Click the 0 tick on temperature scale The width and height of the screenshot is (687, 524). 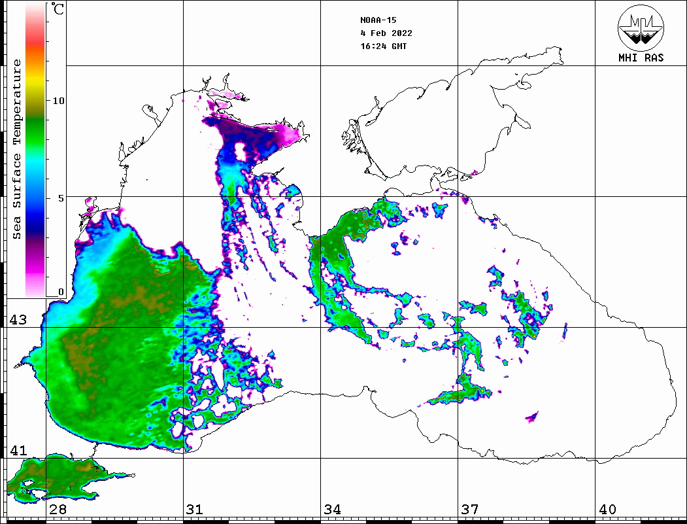coord(61,292)
